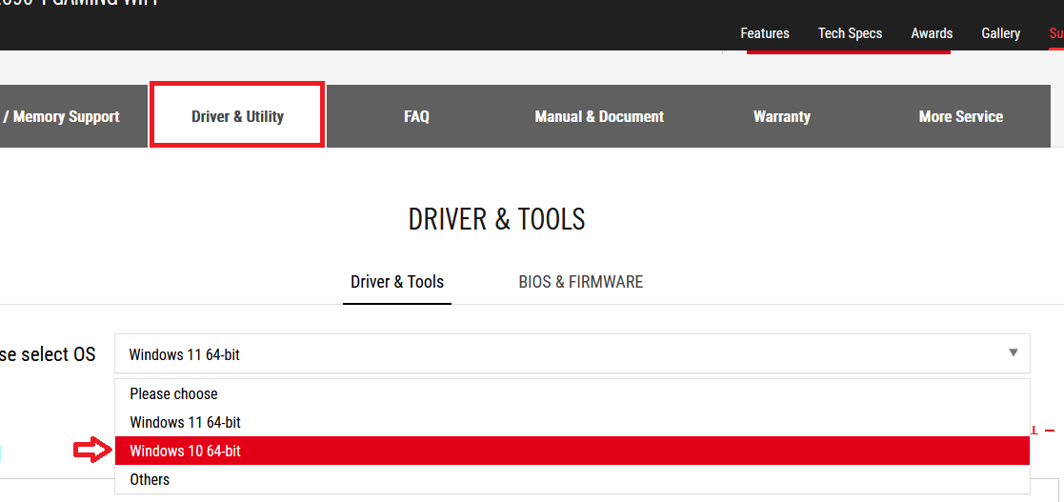
Task: Click the red arrow pointing at Windows 10
Action: point(92,452)
